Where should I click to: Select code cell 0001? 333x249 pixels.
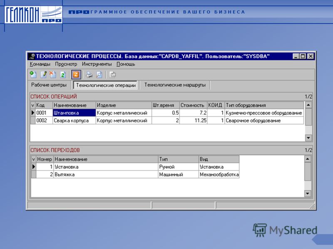pyautogui.click(x=44, y=113)
